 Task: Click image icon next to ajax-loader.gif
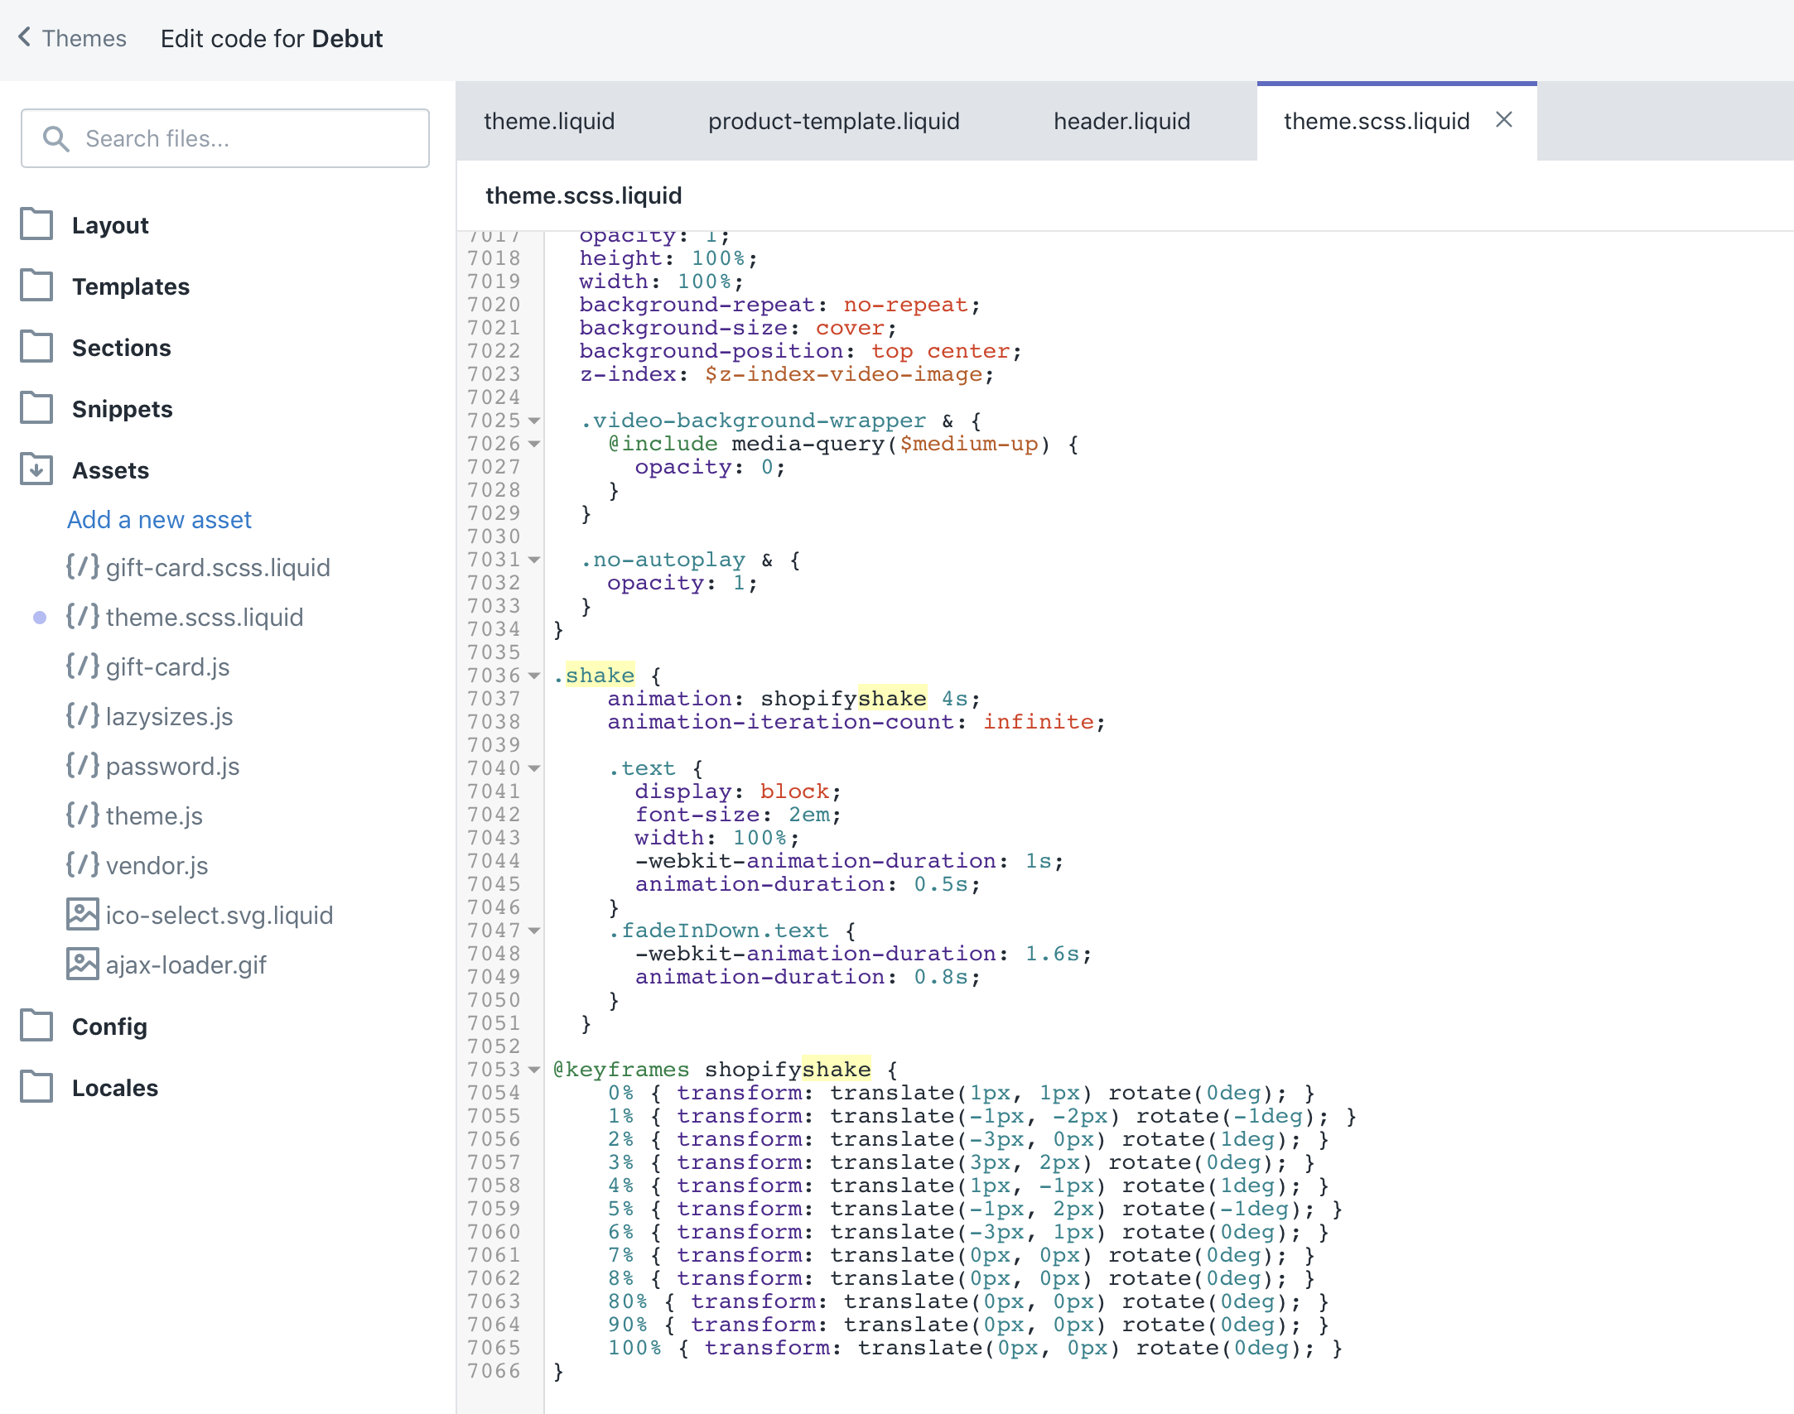[x=82, y=964]
